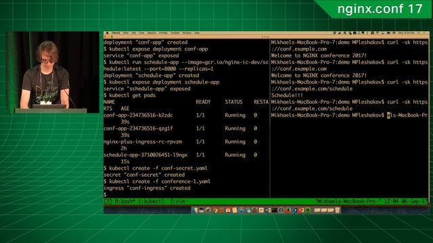The image size is (433, 243).
Task: Open the Trash in the Dock
Action: pyautogui.click(x=338, y=210)
